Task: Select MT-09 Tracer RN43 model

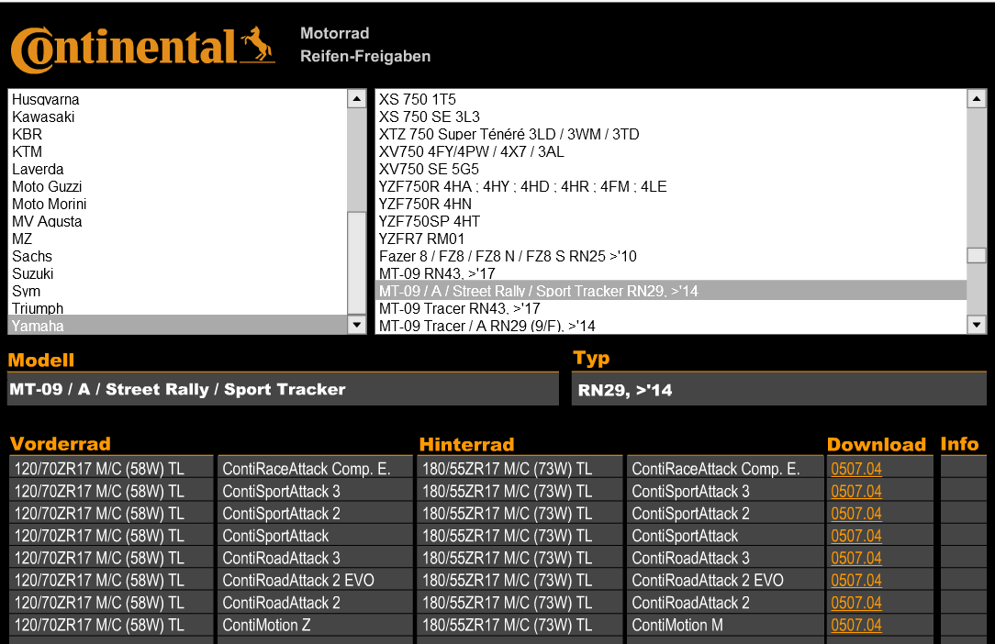Action: pos(459,308)
